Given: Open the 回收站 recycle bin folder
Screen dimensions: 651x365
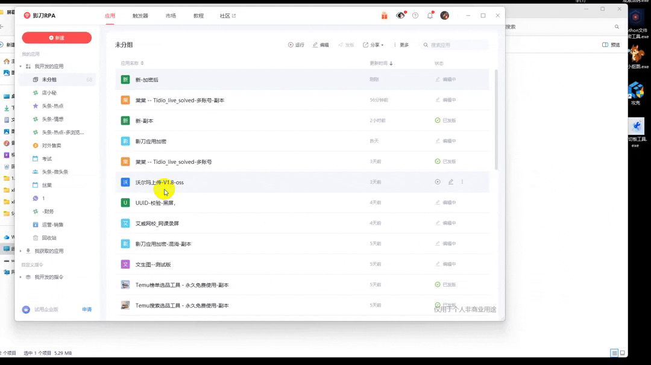Looking at the screenshot, I should [x=49, y=238].
